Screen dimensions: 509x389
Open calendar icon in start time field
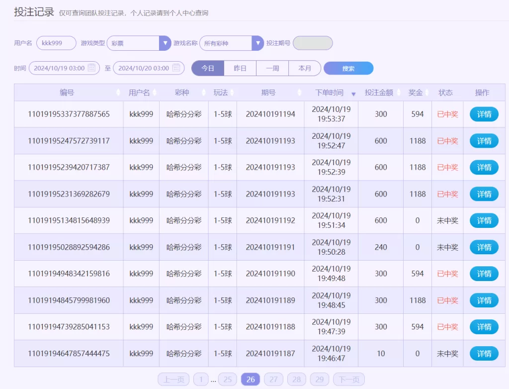[x=92, y=68]
